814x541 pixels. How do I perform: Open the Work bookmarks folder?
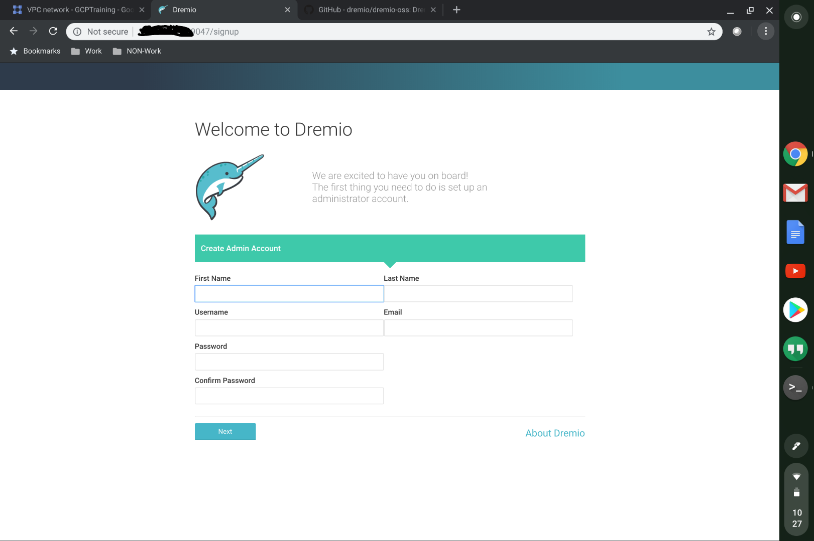[86, 51]
